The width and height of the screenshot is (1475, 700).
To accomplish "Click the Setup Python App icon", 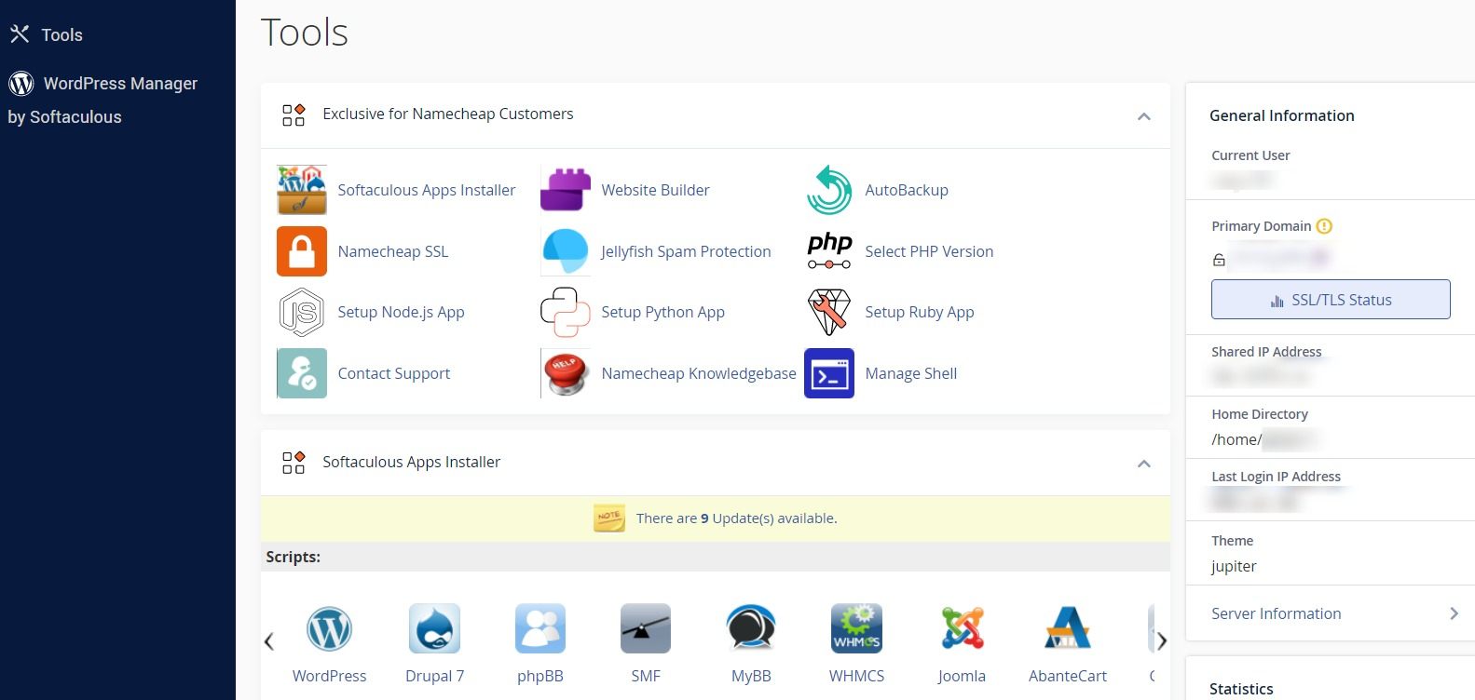I will [x=566, y=312].
